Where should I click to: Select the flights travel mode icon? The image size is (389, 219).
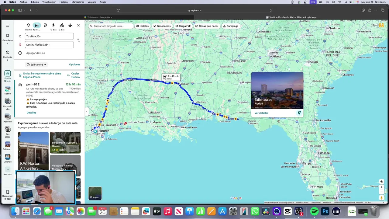click(x=70, y=25)
